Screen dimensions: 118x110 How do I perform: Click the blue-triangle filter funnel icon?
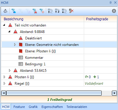coord(14,11)
